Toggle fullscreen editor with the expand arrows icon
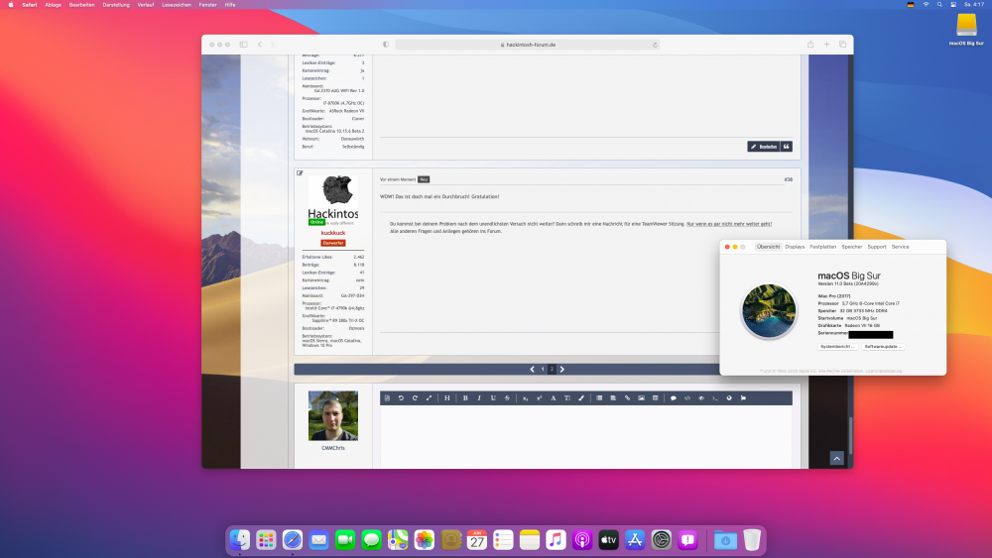Viewport: 992px width, 558px height. pos(429,398)
